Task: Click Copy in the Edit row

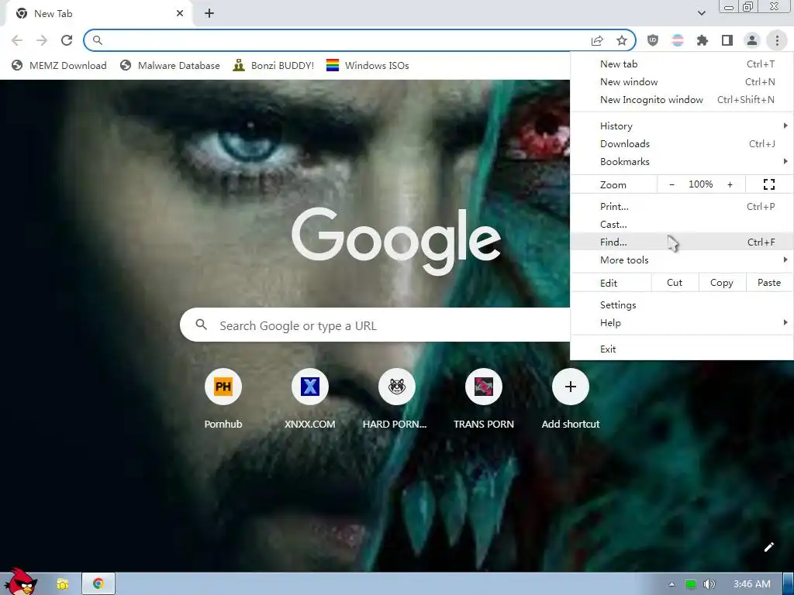Action: (722, 283)
